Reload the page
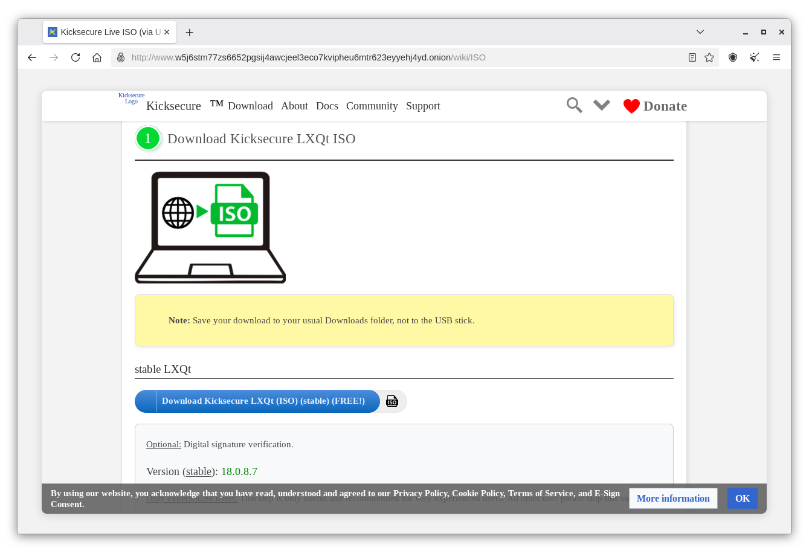The image size is (809, 550). 75,57
